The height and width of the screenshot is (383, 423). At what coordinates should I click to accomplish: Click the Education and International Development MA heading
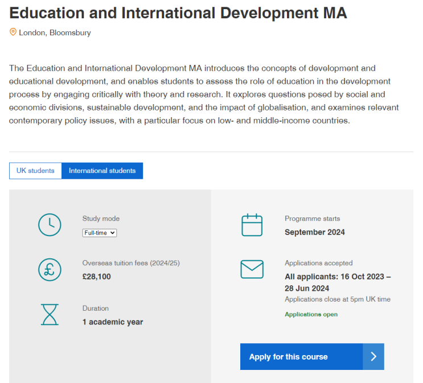point(178,13)
